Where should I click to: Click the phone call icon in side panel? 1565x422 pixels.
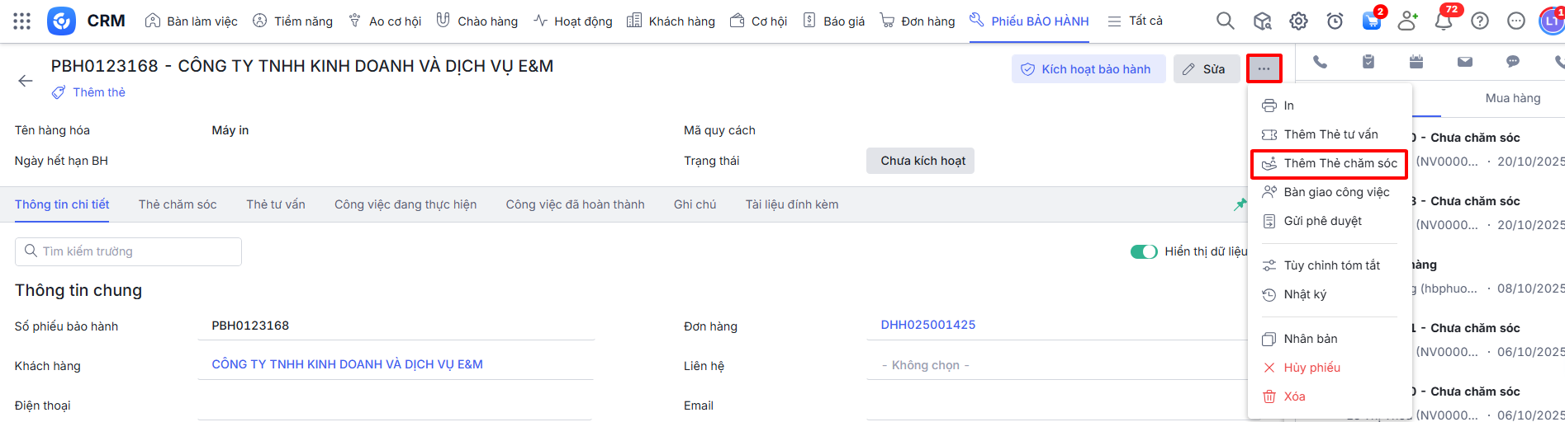(1320, 62)
